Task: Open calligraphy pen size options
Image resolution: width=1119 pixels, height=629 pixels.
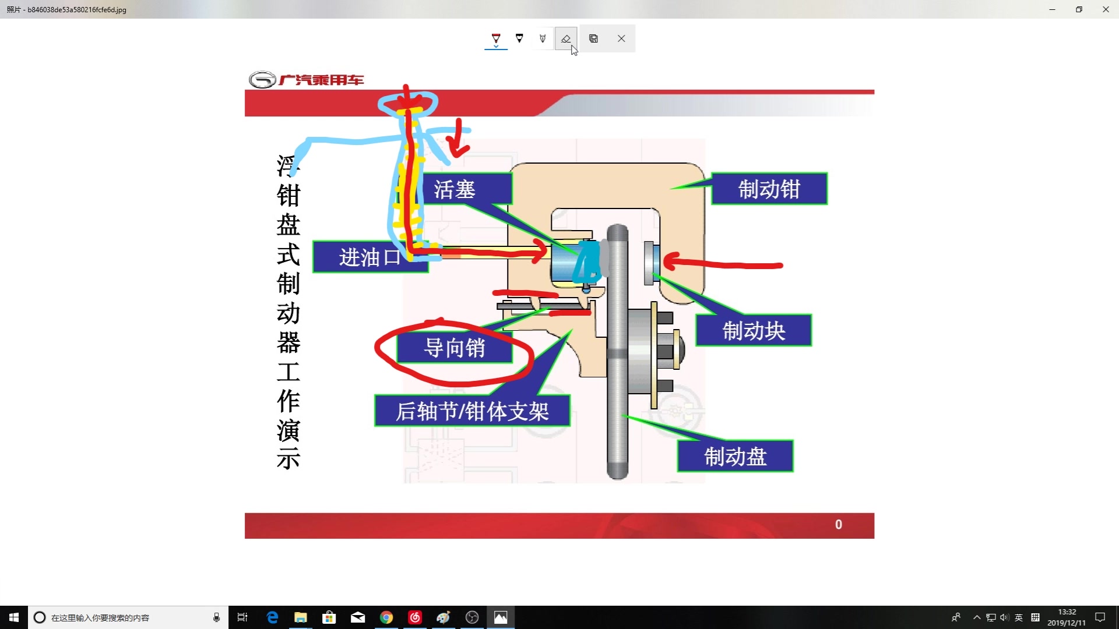Action: coord(542,37)
